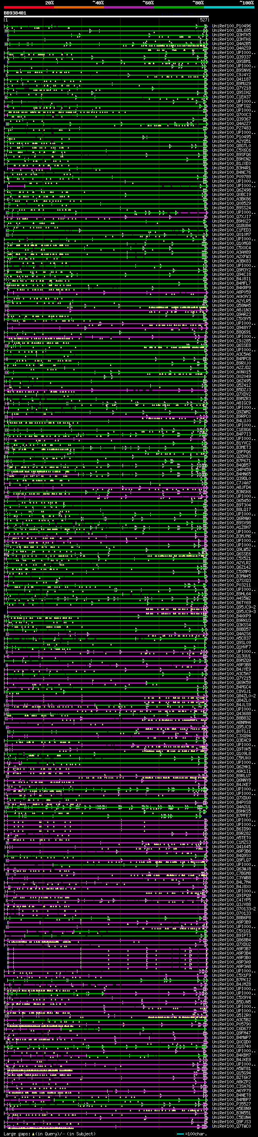Select hit UniRef100_Q58NA5
This screenshot has width=258, height=1137.
coord(231,305)
